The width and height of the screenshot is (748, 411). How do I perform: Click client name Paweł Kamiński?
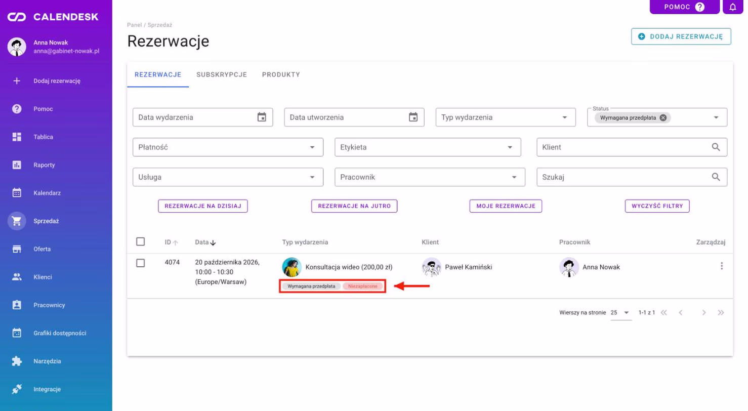(x=469, y=267)
